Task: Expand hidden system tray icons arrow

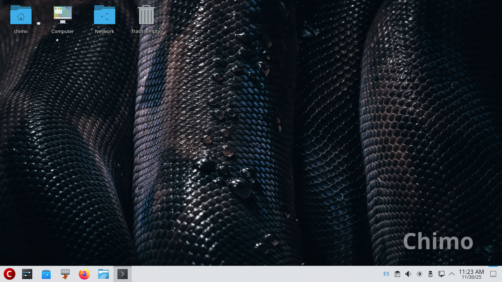Action: tap(452, 274)
